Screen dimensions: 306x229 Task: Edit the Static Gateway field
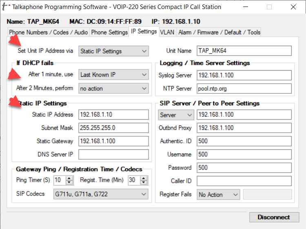click(113, 141)
